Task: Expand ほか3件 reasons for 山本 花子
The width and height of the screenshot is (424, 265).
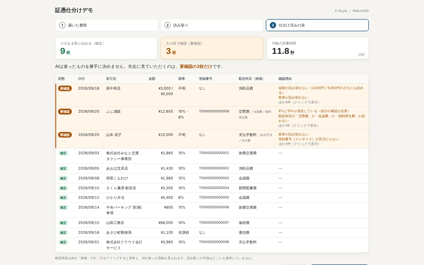Action: tap(299, 144)
